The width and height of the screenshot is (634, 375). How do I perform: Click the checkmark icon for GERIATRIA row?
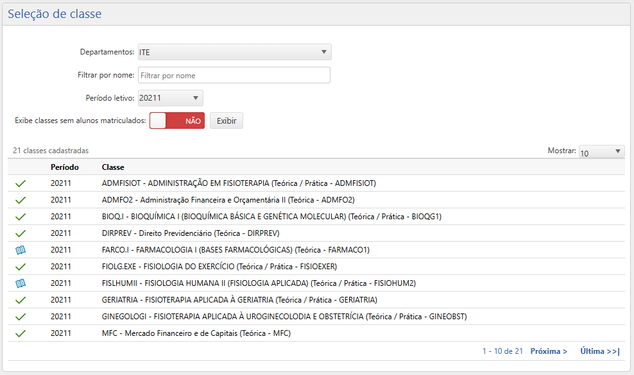pos(21,300)
